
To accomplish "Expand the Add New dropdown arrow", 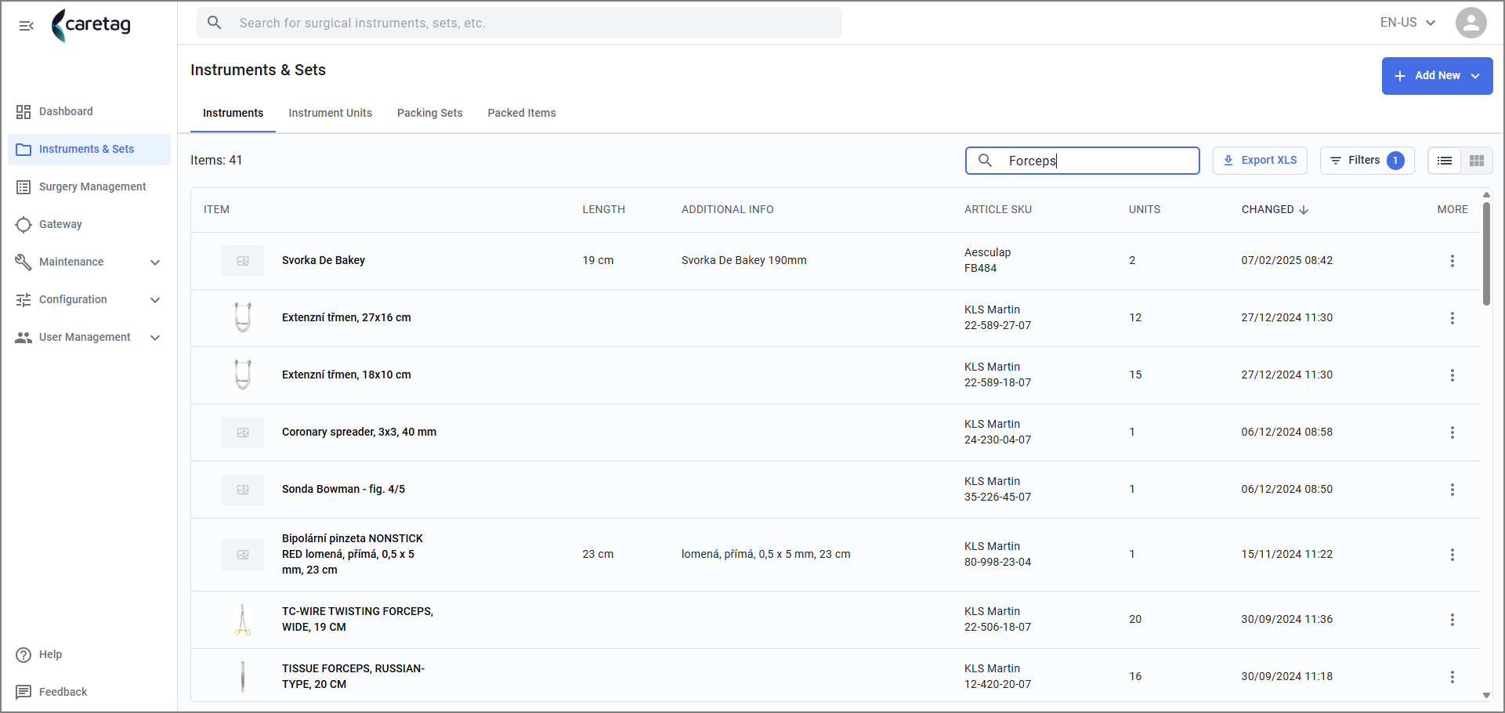I will pyautogui.click(x=1475, y=76).
